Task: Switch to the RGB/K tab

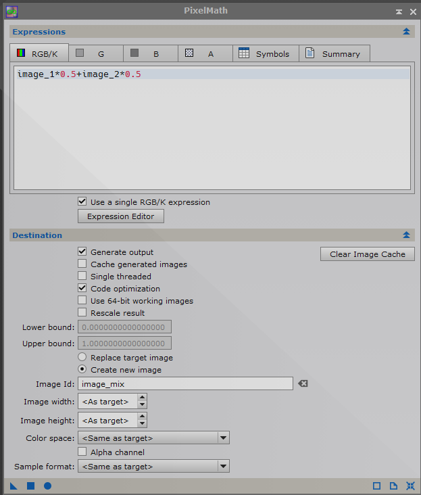Action: coord(39,53)
